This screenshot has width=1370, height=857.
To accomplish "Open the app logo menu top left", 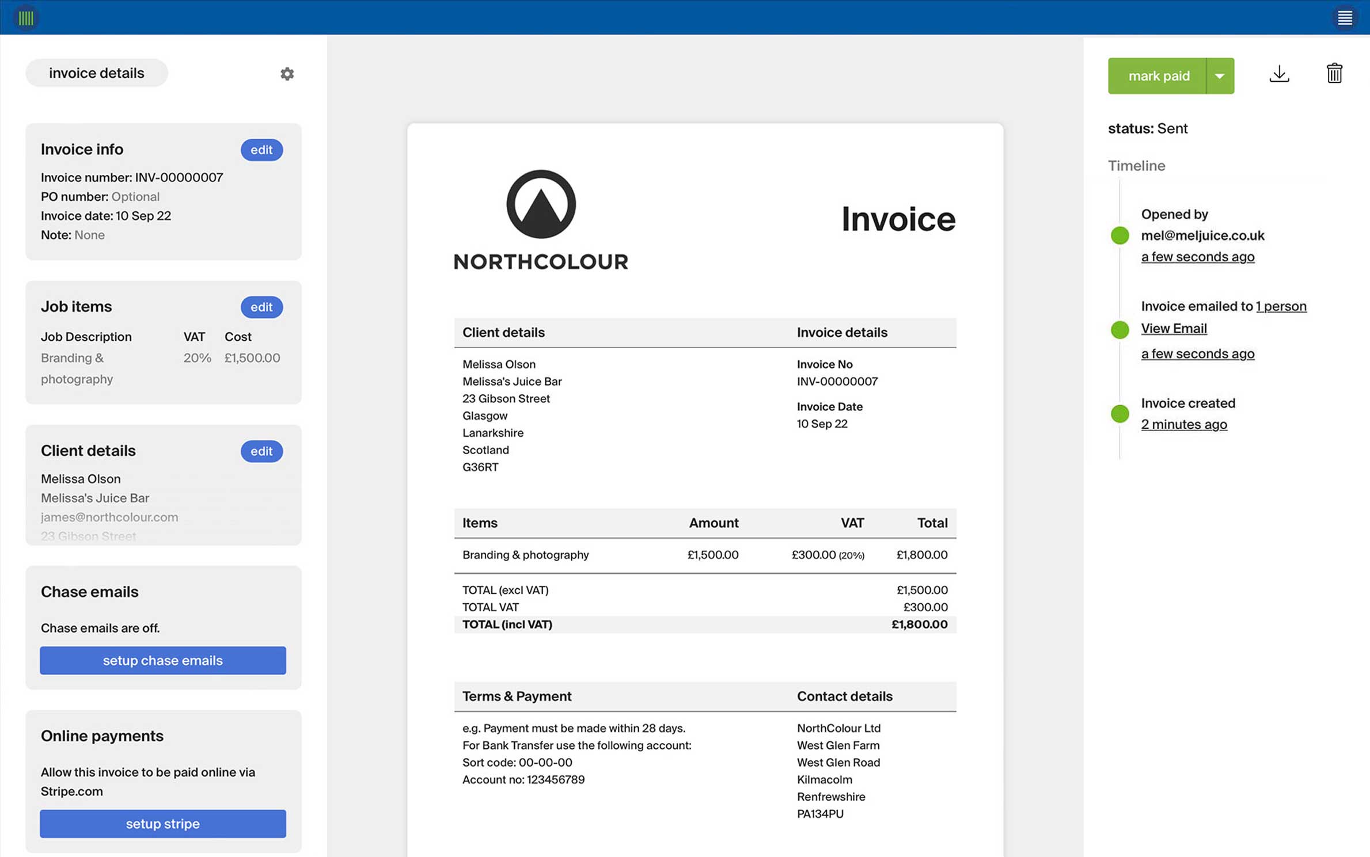I will click(25, 17).
